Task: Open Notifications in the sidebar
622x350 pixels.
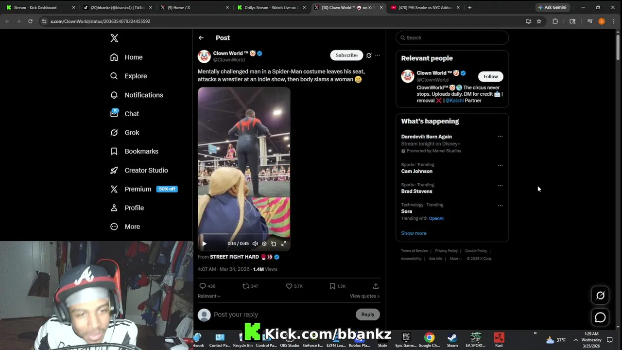Action: pos(137,95)
